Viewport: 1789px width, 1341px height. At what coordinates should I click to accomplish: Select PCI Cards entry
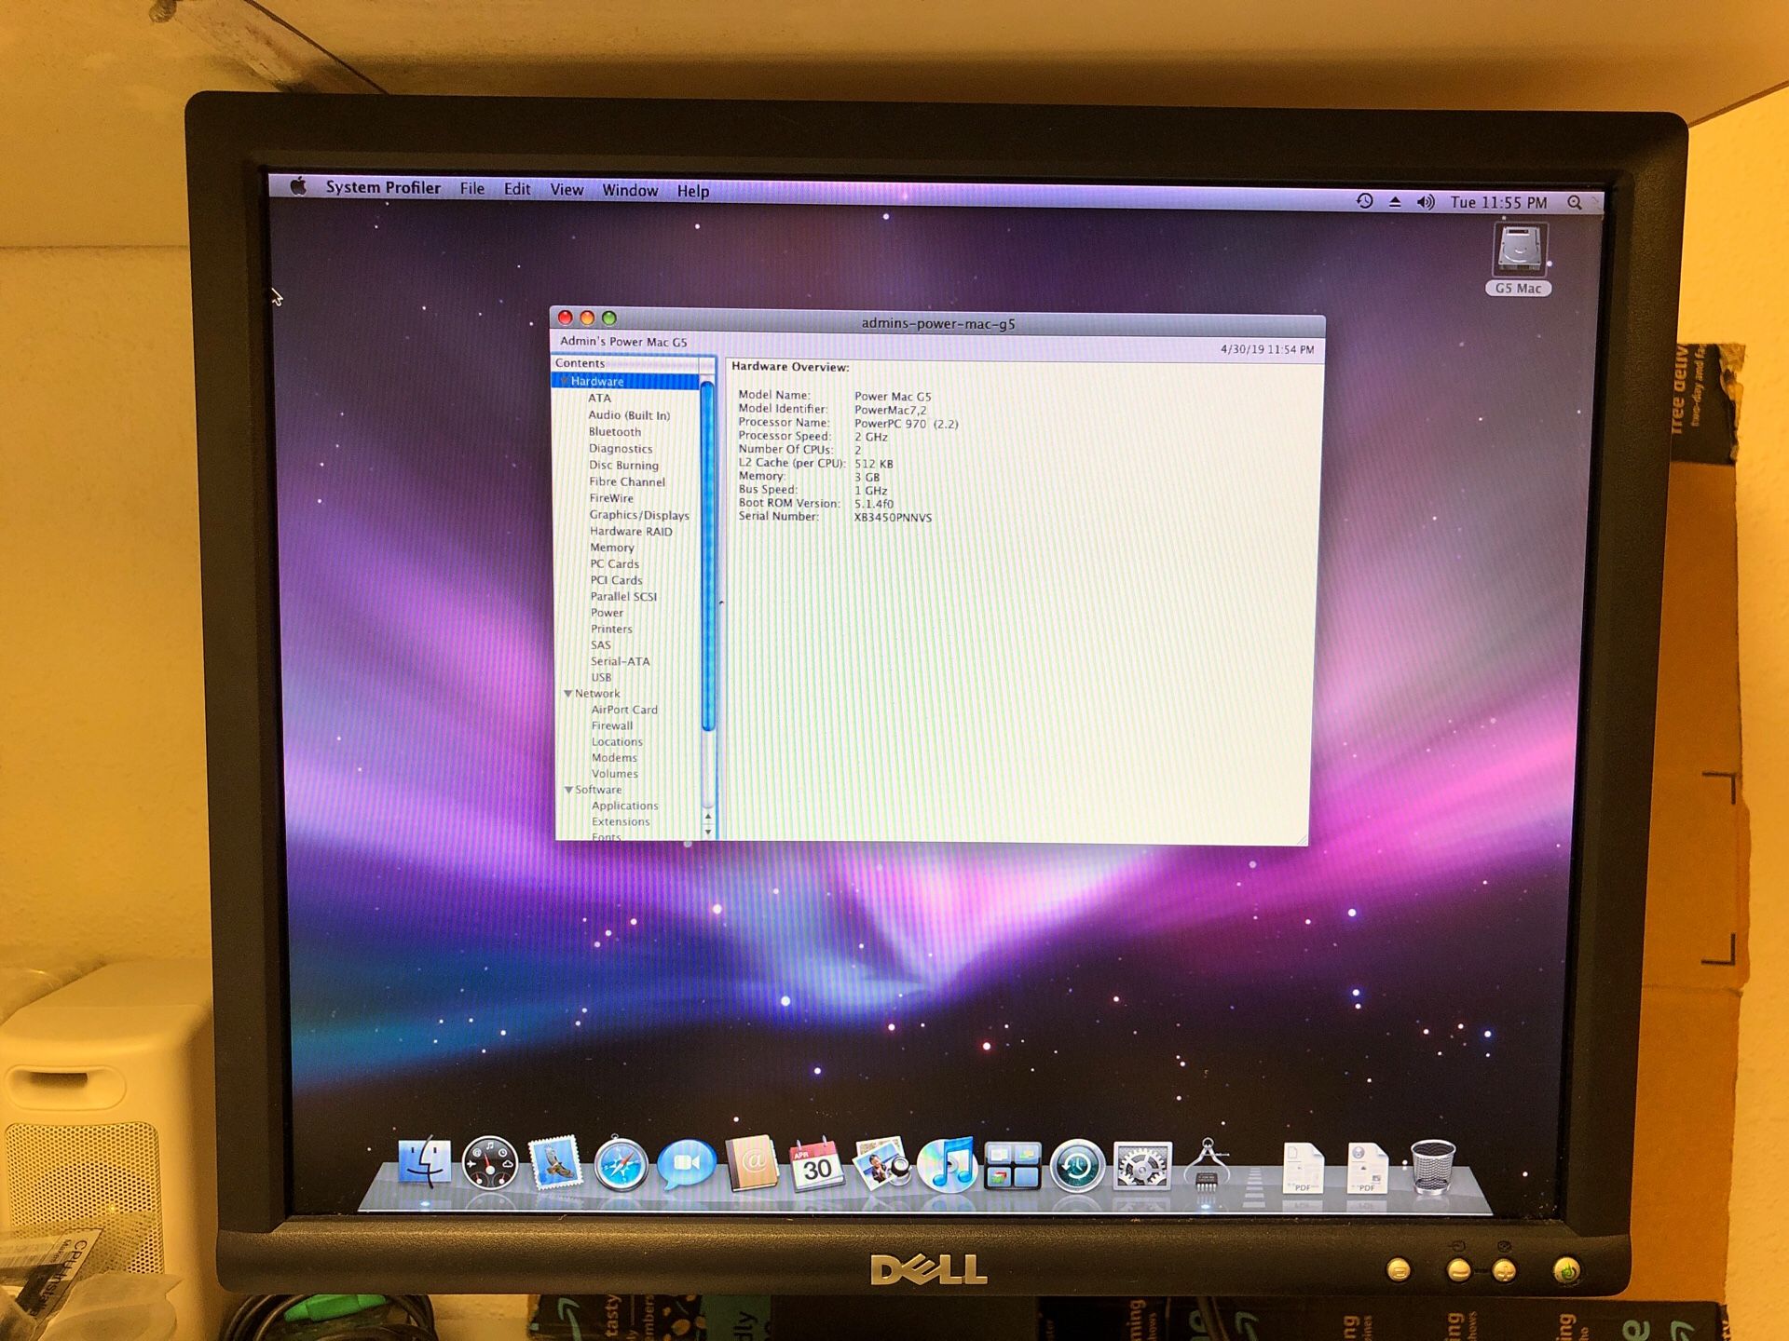pyautogui.click(x=616, y=580)
